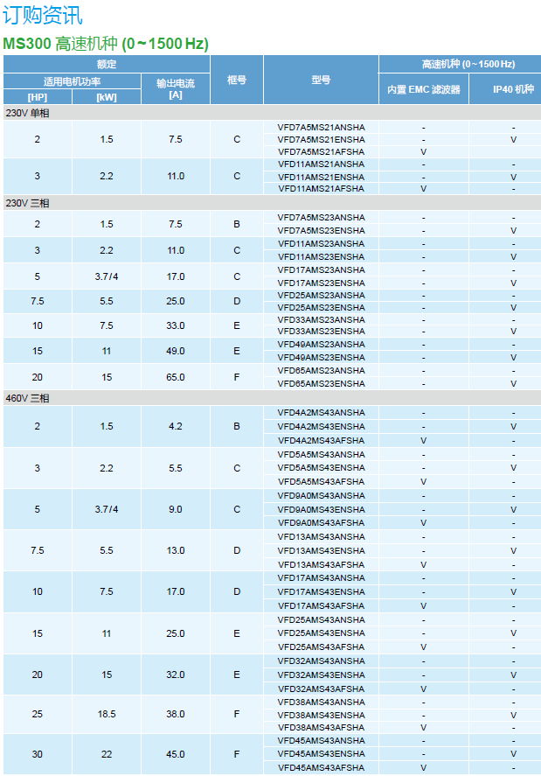Click the EMC filter V mark for VFD7A5MS21AFSHA
Image resolution: width=541 pixels, height=776 pixels.
[x=424, y=151]
